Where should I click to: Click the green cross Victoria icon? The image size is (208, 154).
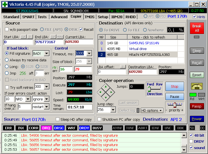point(5,4)
